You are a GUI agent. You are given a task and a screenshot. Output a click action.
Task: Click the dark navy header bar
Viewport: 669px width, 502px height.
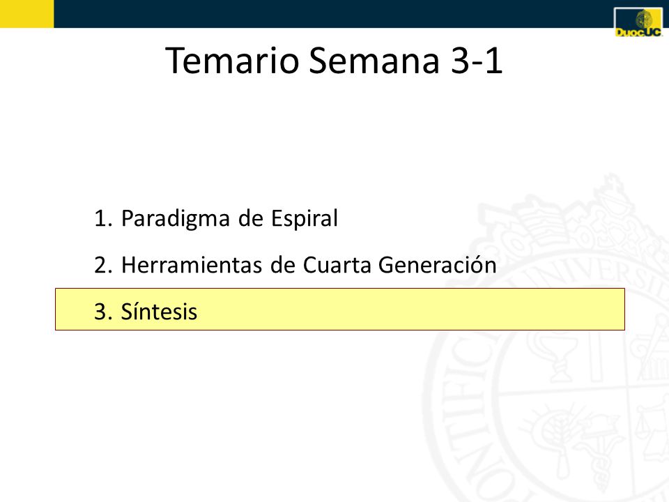pyautogui.click(x=334, y=14)
